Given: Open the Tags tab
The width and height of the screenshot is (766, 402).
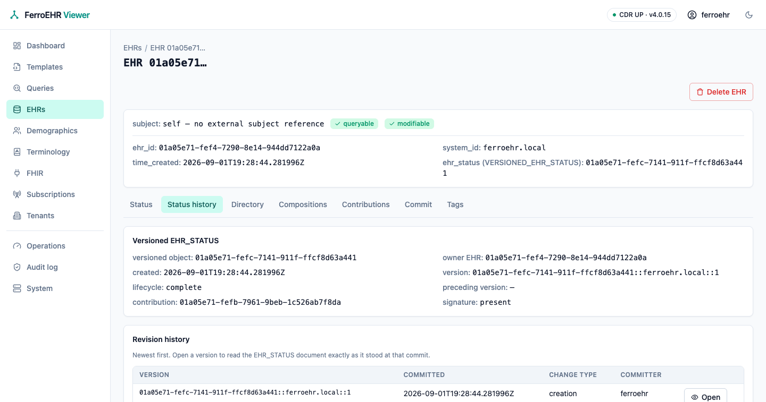Looking at the screenshot, I should pyautogui.click(x=455, y=204).
